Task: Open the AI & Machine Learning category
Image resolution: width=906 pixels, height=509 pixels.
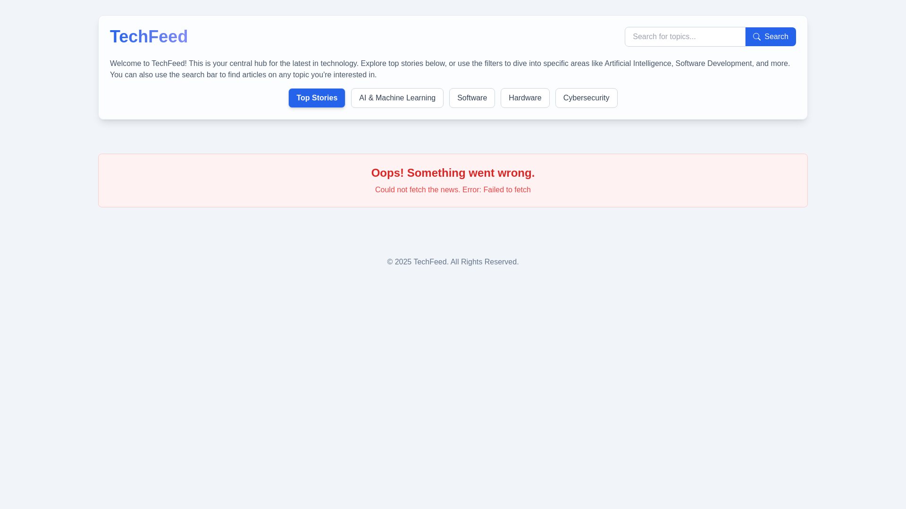Action: (x=397, y=98)
